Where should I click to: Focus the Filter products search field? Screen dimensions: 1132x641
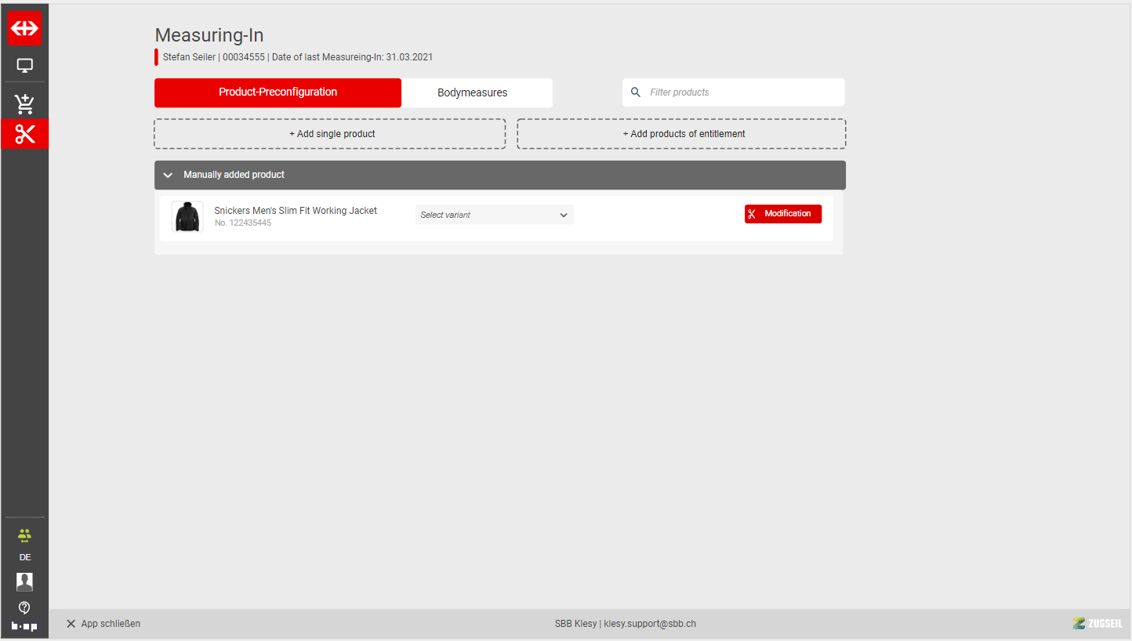741,92
